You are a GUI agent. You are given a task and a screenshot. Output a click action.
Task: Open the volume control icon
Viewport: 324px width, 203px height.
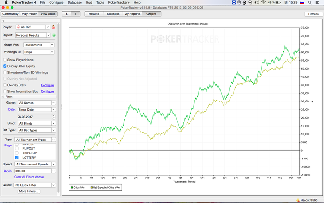[256, 2]
